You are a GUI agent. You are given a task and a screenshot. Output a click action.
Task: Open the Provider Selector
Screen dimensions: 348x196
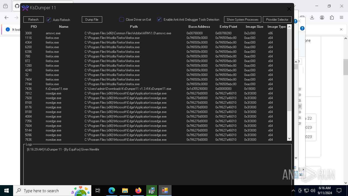(277, 20)
